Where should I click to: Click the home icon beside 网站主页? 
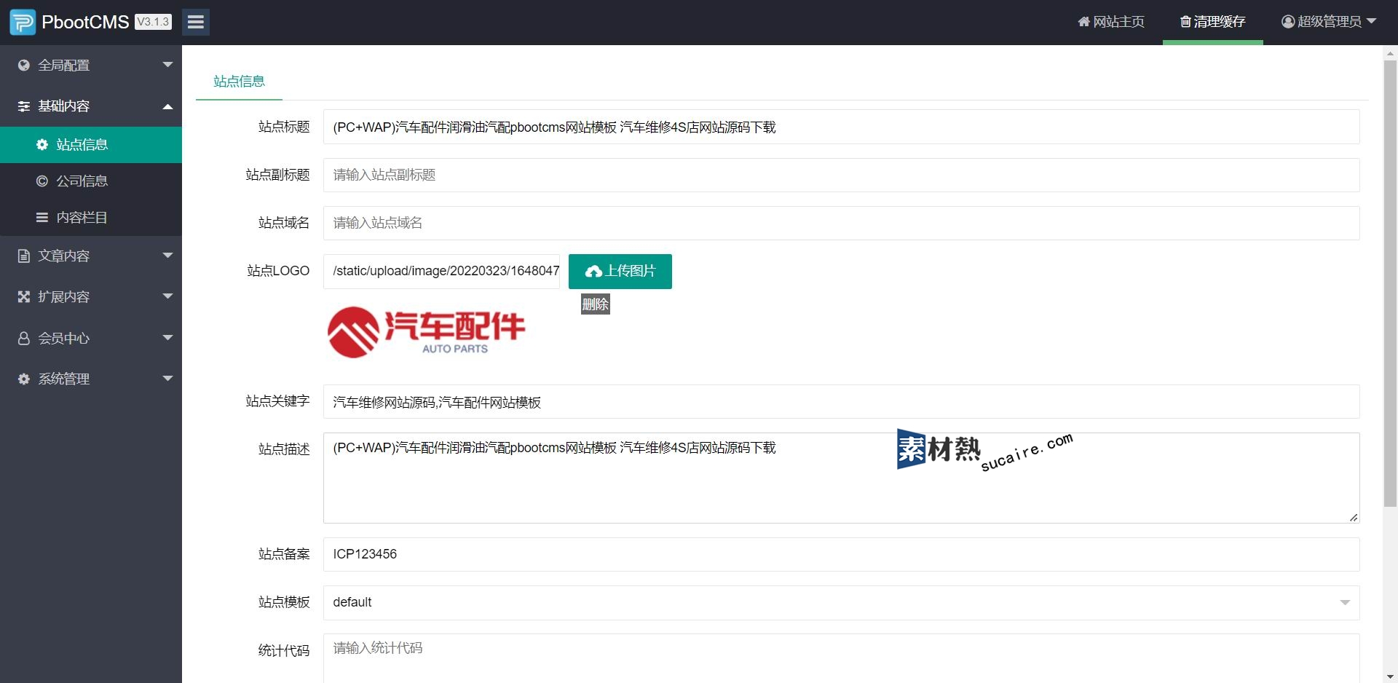(1083, 22)
